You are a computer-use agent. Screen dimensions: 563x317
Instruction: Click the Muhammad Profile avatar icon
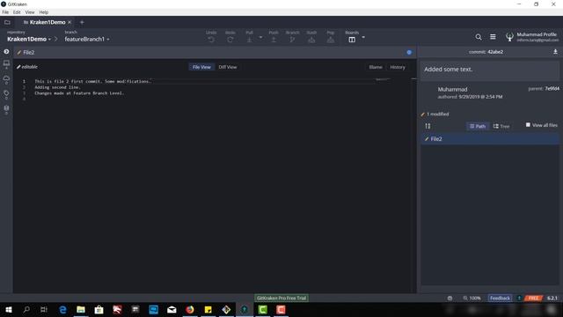(x=509, y=37)
